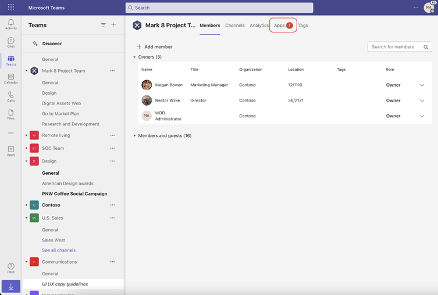Click the plus icon to join or create team
Screen dimensions: 438x295
pyautogui.click(x=113, y=25)
